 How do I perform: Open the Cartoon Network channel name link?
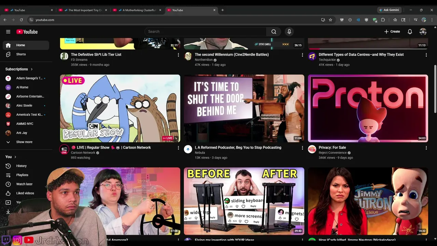pyautogui.click(x=83, y=153)
